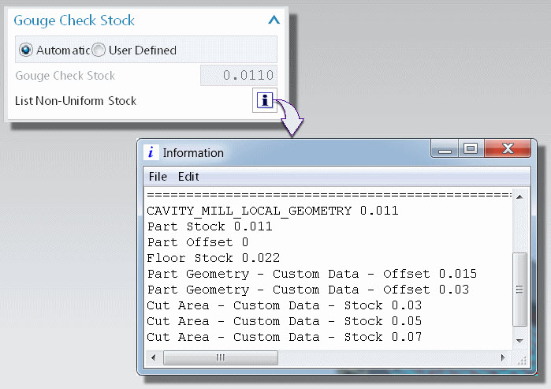Open the Edit menu
This screenshot has width=551, height=389.
188,176
